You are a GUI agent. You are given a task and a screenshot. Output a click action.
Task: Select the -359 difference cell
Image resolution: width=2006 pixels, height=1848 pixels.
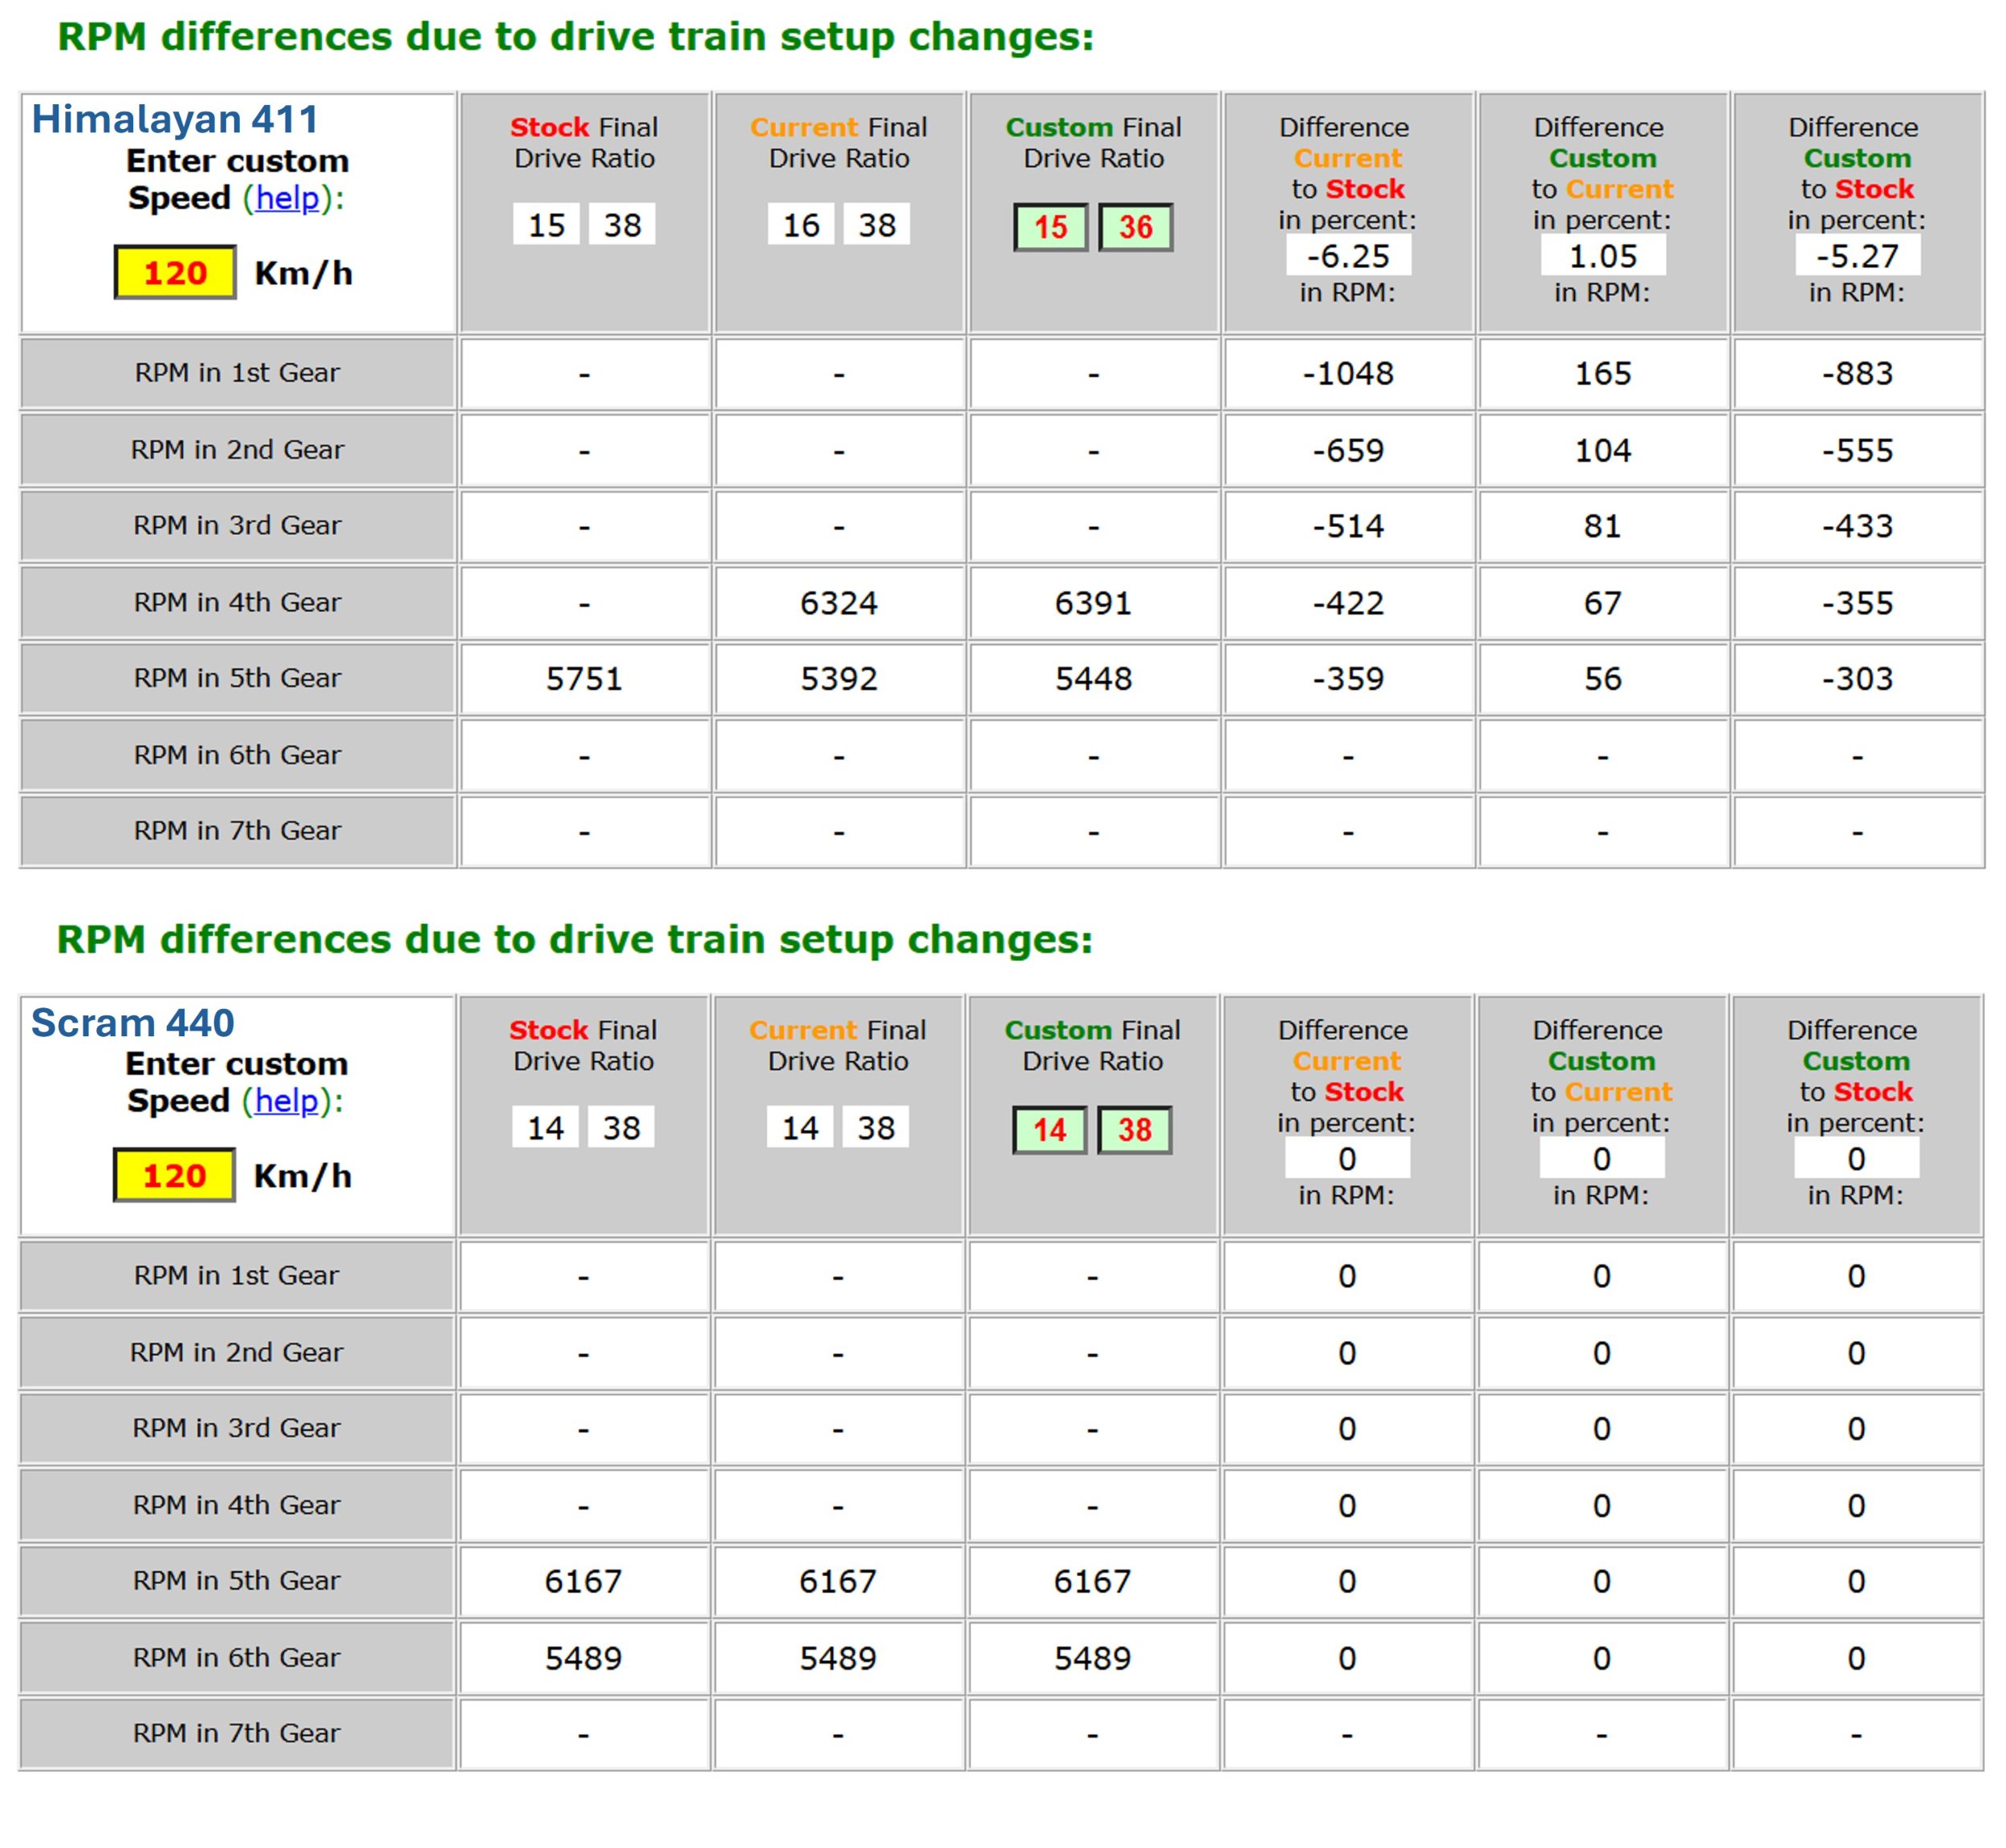pos(1349,679)
